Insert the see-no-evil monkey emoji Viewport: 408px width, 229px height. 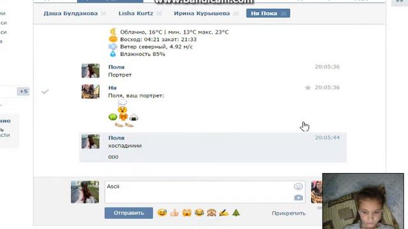click(x=211, y=213)
